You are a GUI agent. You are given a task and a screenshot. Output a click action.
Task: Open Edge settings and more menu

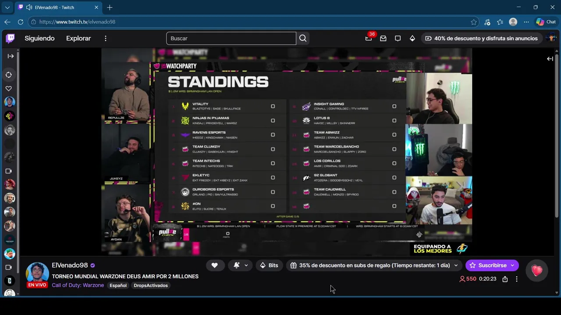click(526, 22)
